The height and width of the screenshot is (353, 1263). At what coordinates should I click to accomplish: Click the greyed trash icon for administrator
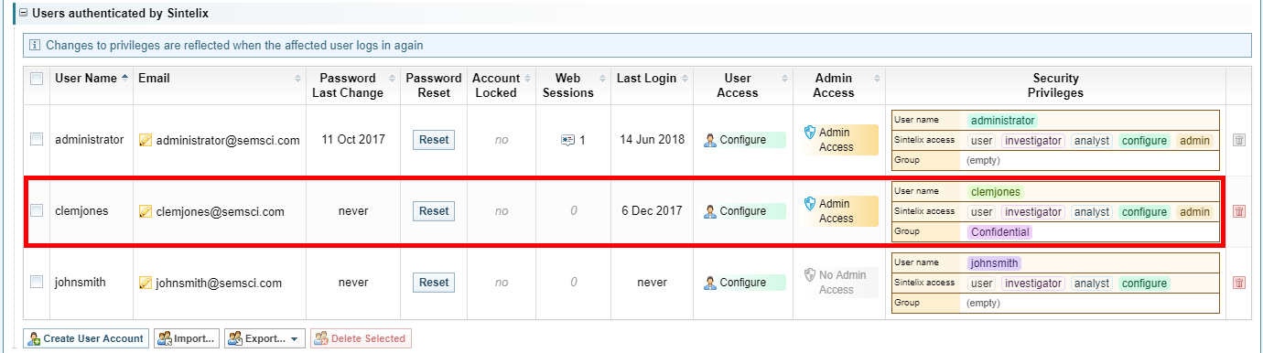pyautogui.click(x=1239, y=140)
